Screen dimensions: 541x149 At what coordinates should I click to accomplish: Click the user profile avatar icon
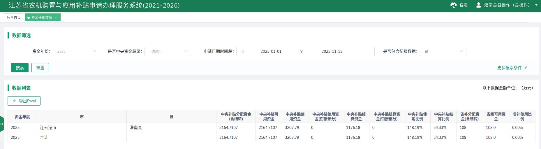click(478, 5)
